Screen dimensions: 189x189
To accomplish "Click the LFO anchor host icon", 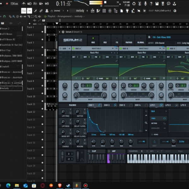I will click(154, 141).
